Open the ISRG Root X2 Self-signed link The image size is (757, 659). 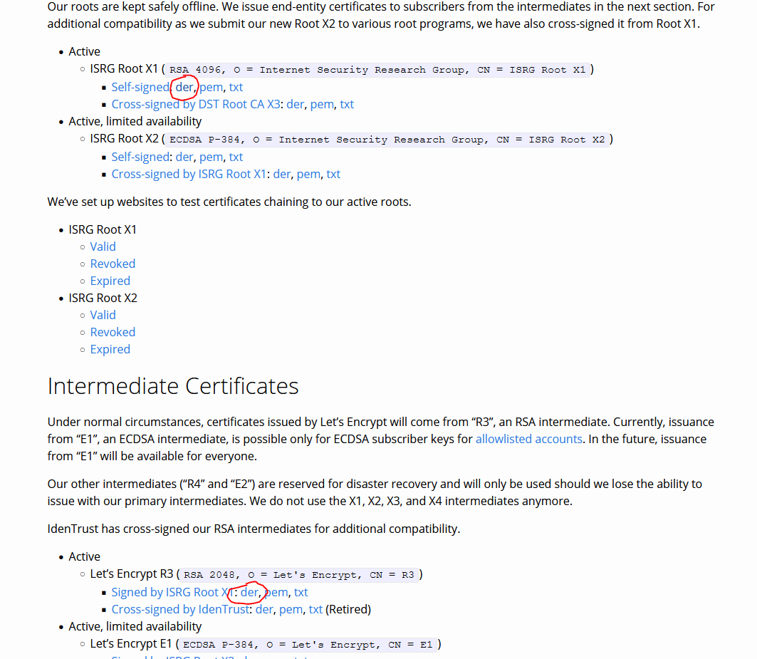tap(140, 157)
